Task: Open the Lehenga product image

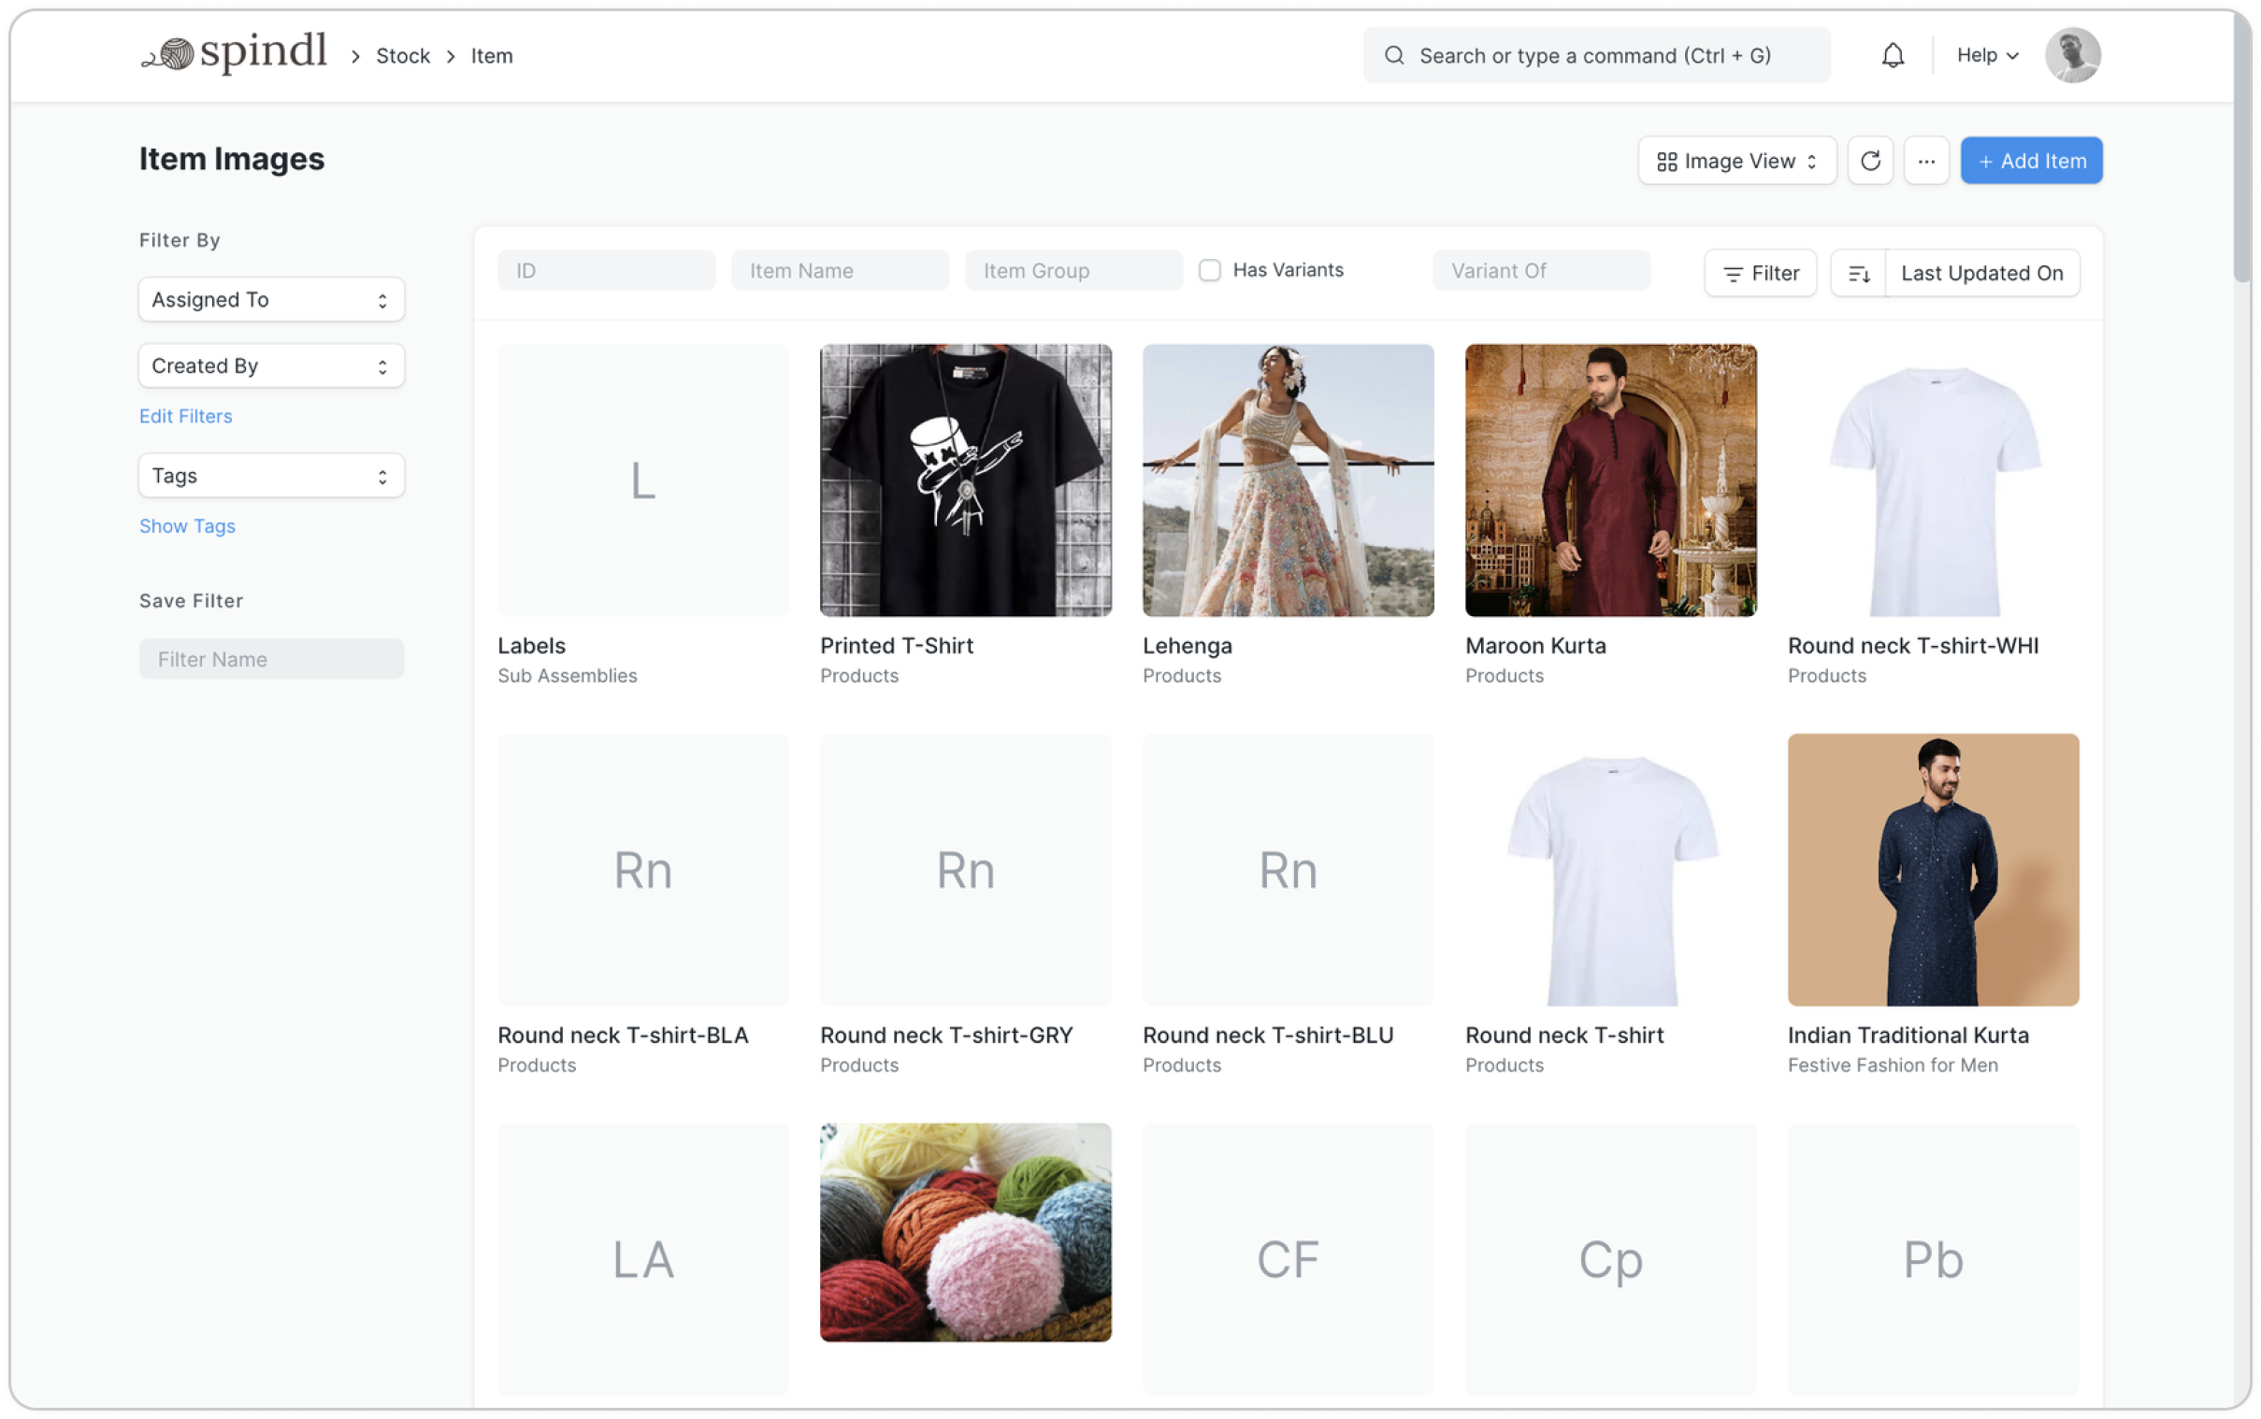Action: pos(1288,480)
